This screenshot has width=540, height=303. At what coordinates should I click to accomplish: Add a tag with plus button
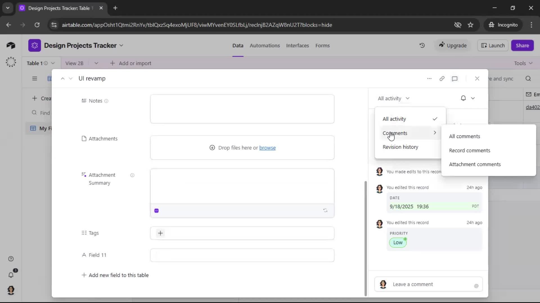click(x=160, y=233)
